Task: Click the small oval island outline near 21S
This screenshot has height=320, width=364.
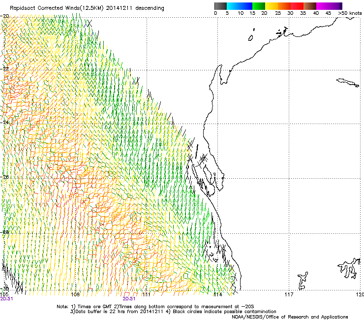Action: (251, 38)
